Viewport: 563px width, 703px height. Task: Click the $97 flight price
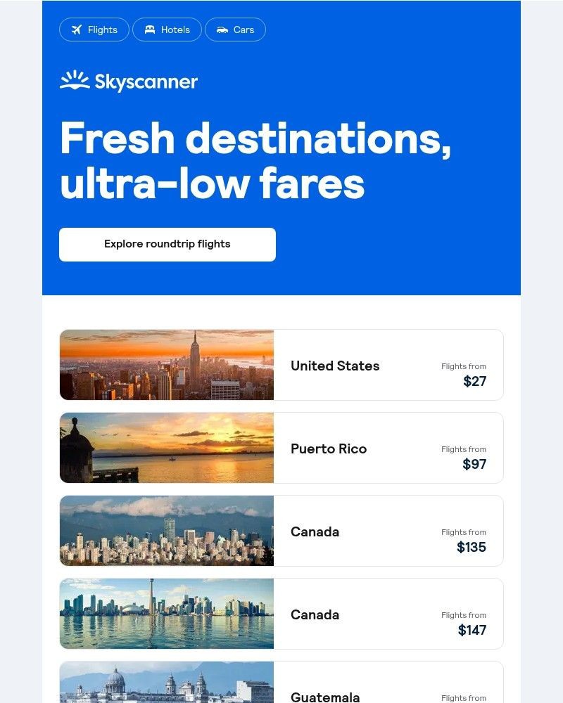(474, 465)
